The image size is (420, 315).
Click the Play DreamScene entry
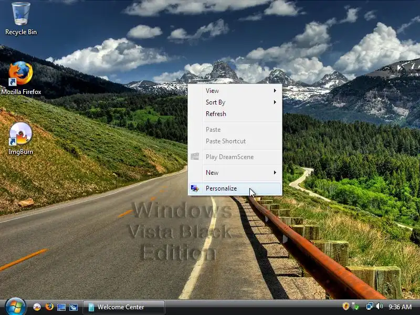coord(235,157)
